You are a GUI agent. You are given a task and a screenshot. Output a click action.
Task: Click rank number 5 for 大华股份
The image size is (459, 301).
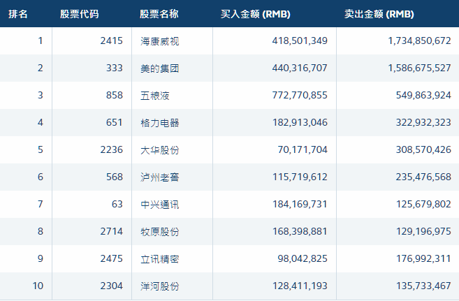click(41, 149)
